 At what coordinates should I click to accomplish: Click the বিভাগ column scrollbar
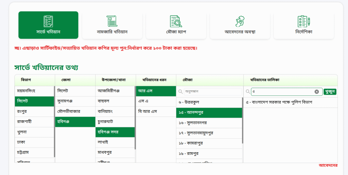55,122
